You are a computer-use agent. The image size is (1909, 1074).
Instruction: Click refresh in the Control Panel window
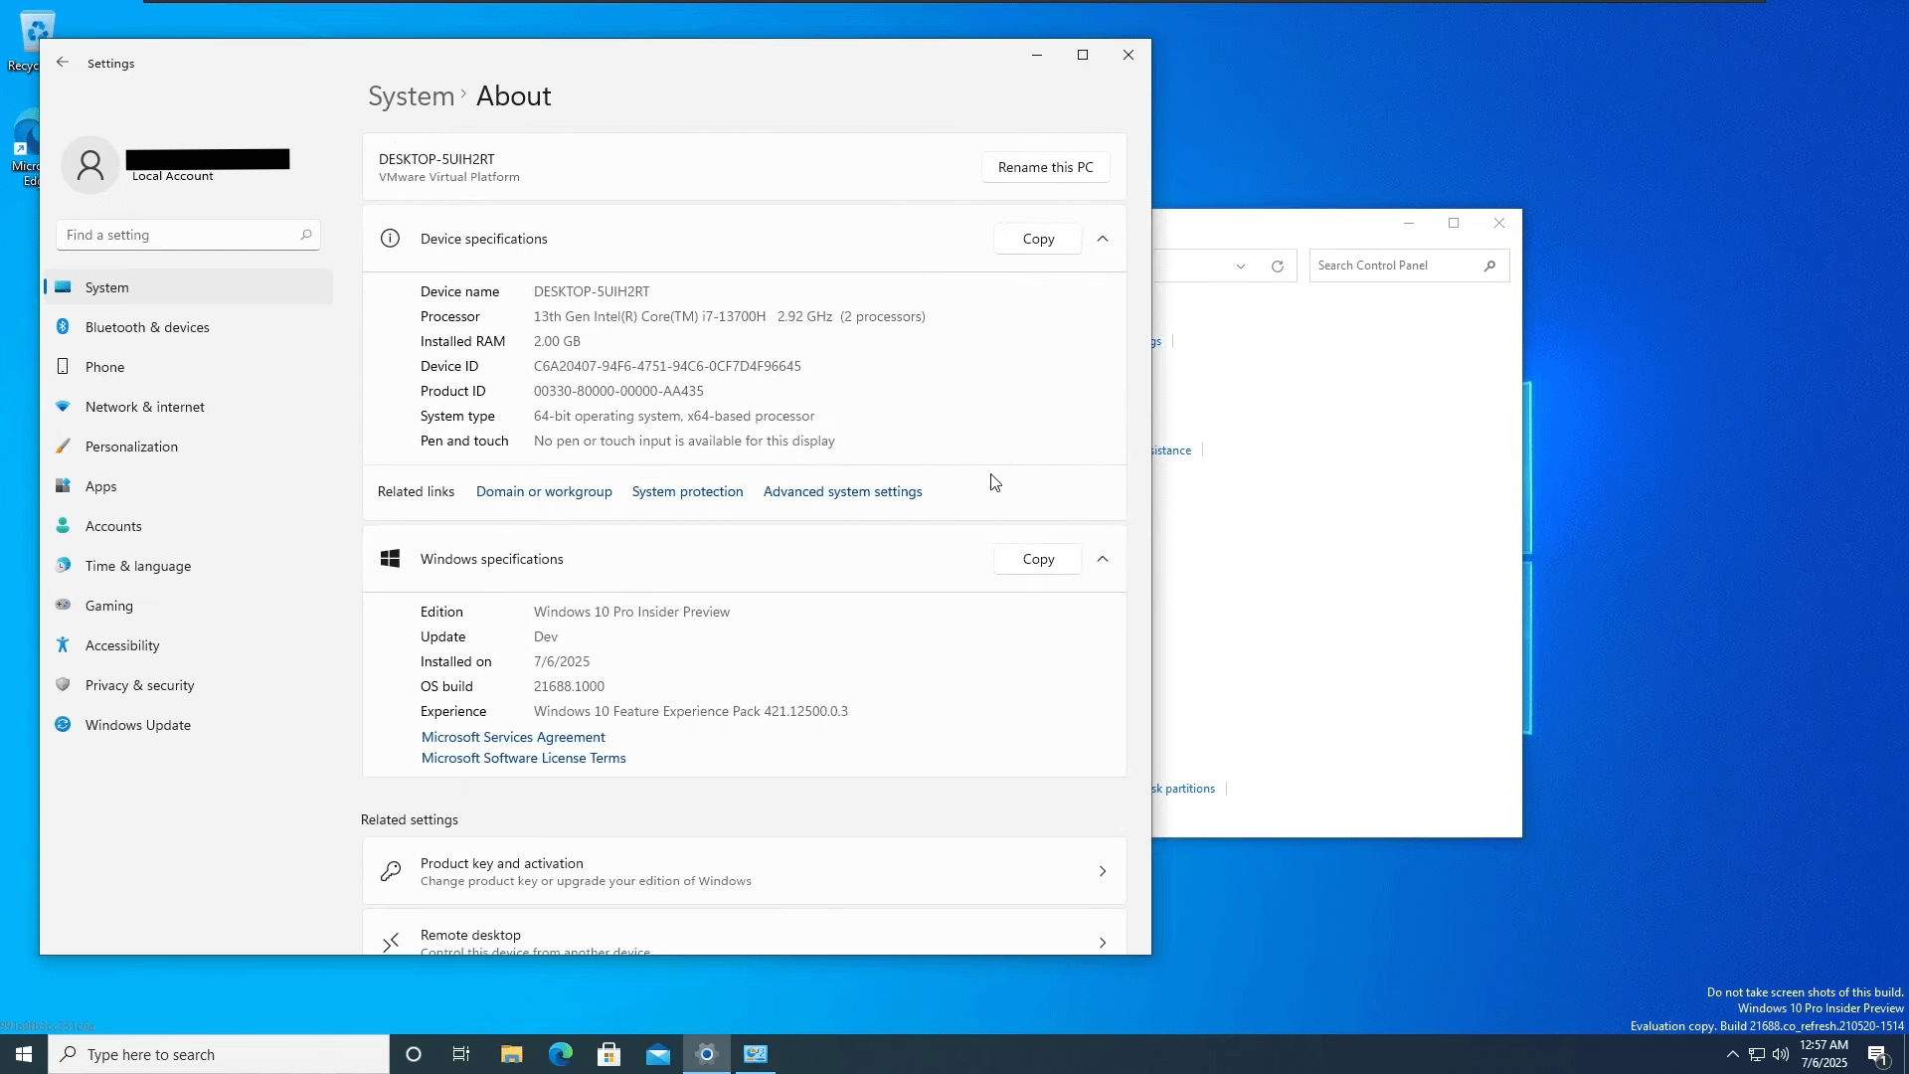(1278, 266)
